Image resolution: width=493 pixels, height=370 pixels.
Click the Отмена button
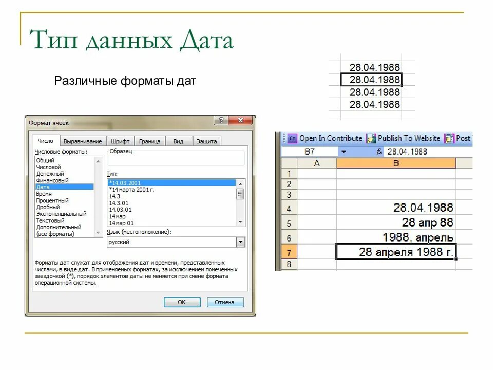[225, 302]
